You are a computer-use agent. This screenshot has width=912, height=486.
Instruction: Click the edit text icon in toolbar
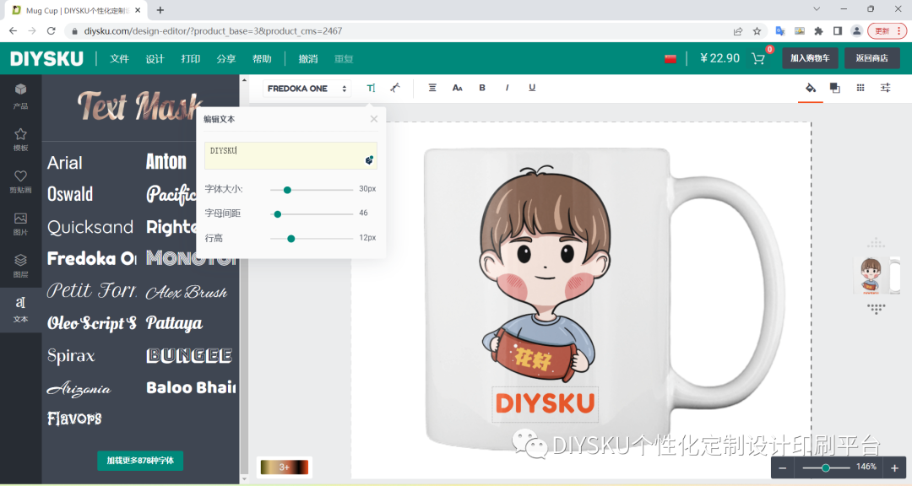coord(371,88)
